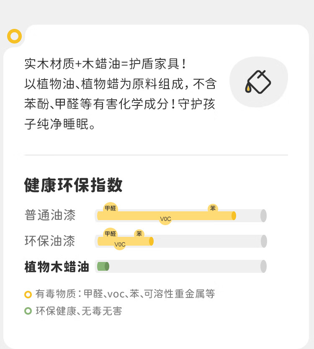Click the gray end cap of 植物木蜡油 bar
Viewport: 314px width, 349px height.
click(x=263, y=267)
